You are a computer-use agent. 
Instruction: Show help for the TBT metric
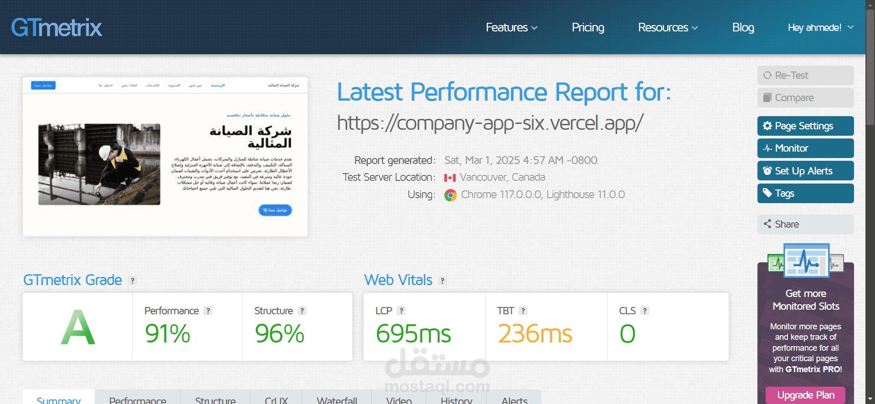pyautogui.click(x=523, y=311)
